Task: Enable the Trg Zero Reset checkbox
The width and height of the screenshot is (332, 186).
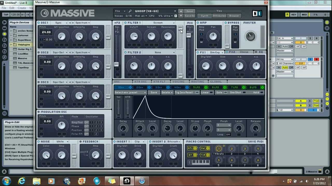Action: pos(197,92)
